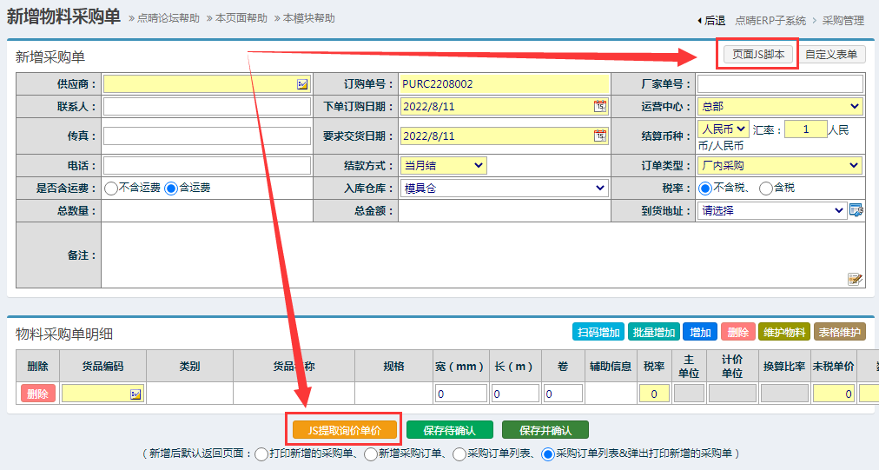This screenshot has width=879, height=470.
Task: Open calendar for 要求交货日期 field
Action: (599, 136)
